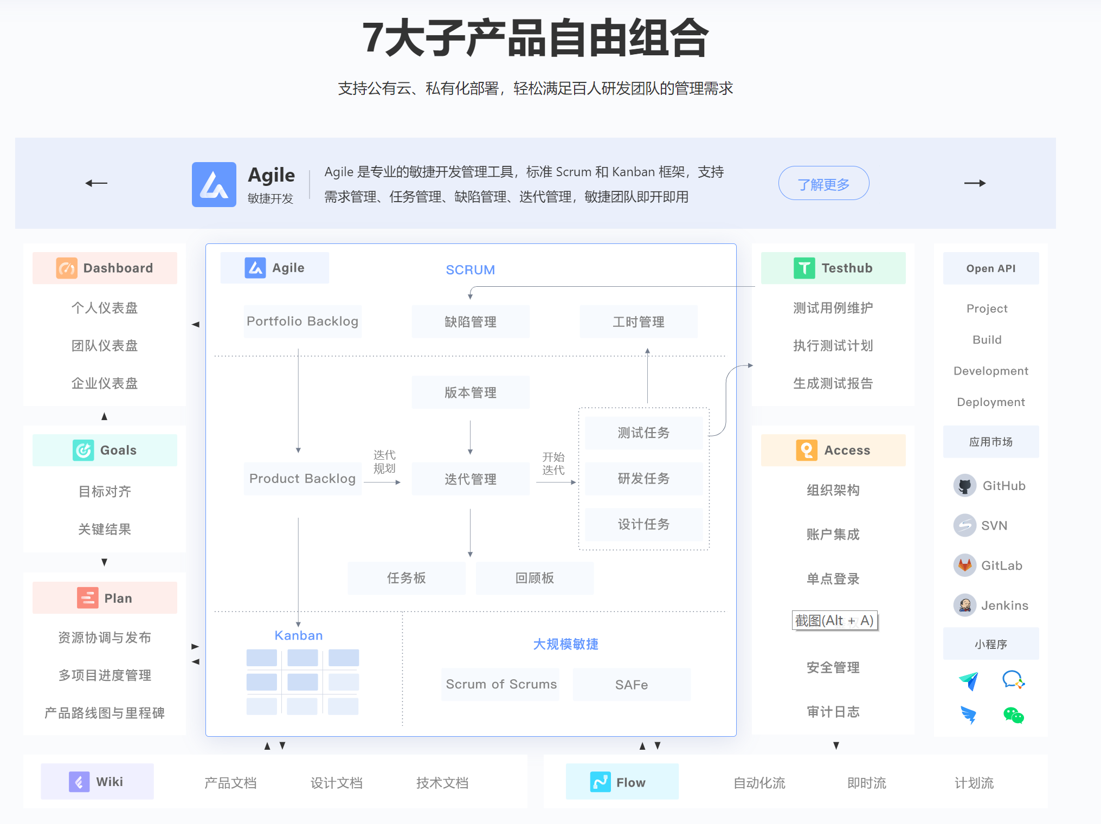The height and width of the screenshot is (824, 1101).
Task: Select the Jenkins integration icon
Action: [x=964, y=605]
